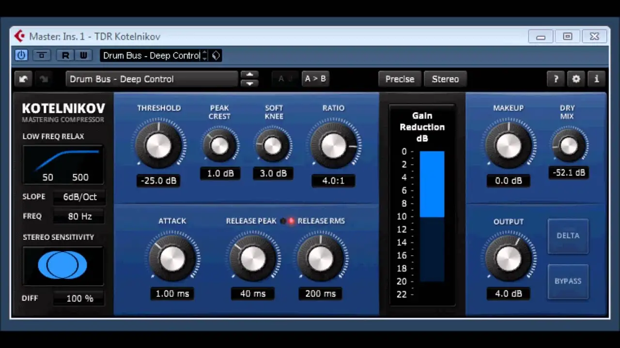Toggle the Bypass button
The width and height of the screenshot is (620, 348).
[568, 281]
